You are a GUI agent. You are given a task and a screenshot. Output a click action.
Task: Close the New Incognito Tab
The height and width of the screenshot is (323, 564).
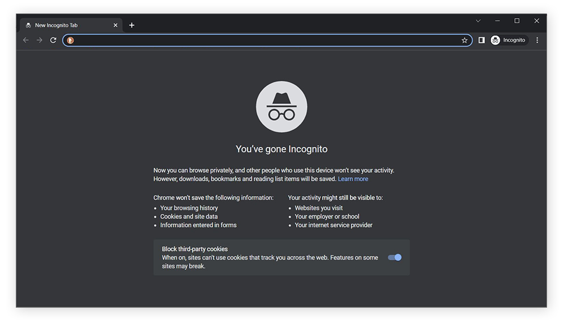tap(116, 25)
